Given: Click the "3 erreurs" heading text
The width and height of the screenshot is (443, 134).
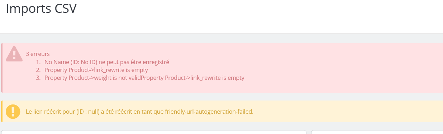Looking at the screenshot, I should (38, 54).
